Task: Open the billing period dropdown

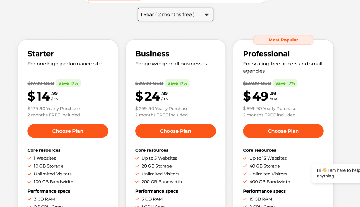Action: click(x=175, y=14)
